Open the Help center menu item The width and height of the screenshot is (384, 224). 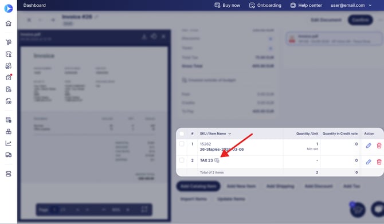pyautogui.click(x=306, y=5)
